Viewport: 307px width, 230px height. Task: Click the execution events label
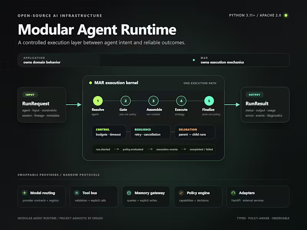pos(167,149)
